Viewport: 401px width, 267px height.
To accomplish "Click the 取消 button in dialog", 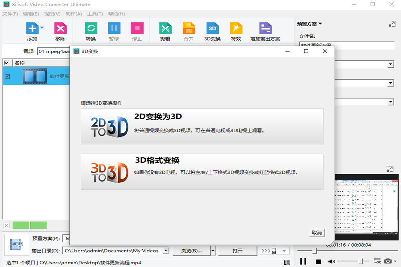I will 317,233.
